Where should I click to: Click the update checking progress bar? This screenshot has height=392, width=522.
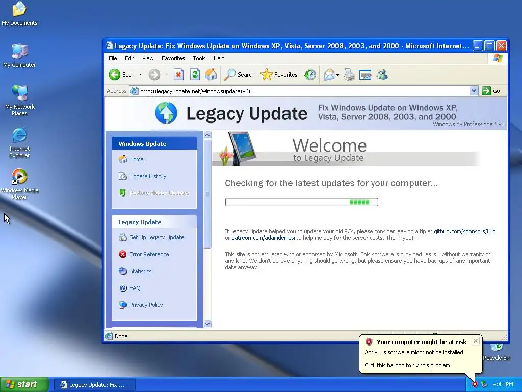click(x=302, y=202)
